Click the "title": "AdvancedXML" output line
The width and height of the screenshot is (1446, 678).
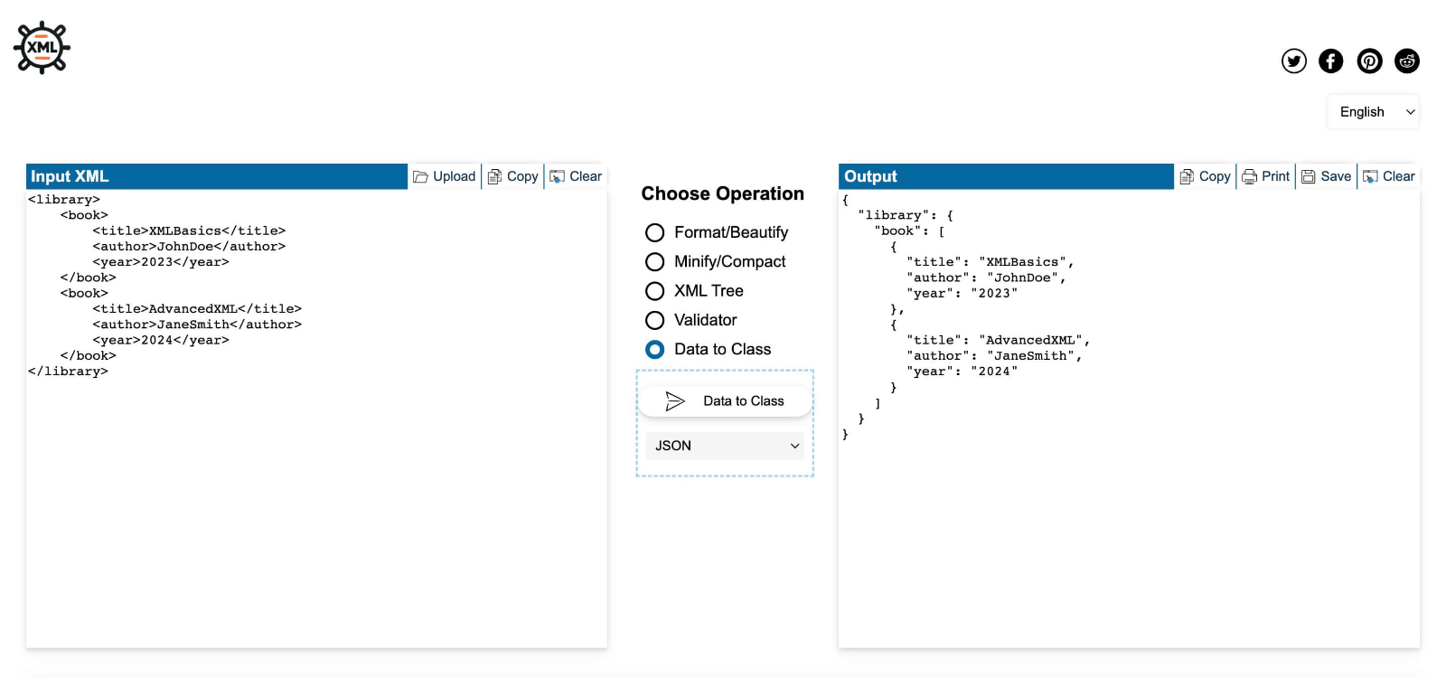(999, 340)
